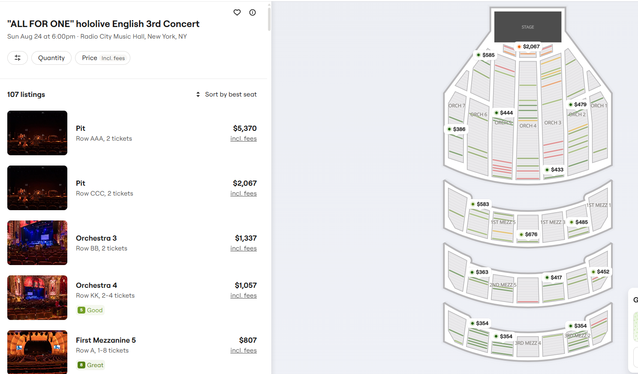The image size is (638, 374).
Task: Select First Mezzanine 5 Row A listing
Action: pyautogui.click(x=132, y=352)
